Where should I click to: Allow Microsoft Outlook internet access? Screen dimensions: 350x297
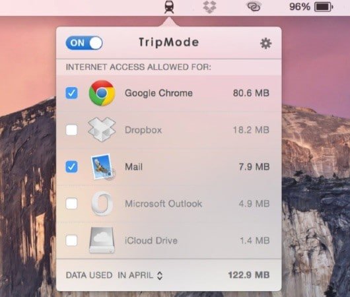(x=72, y=203)
